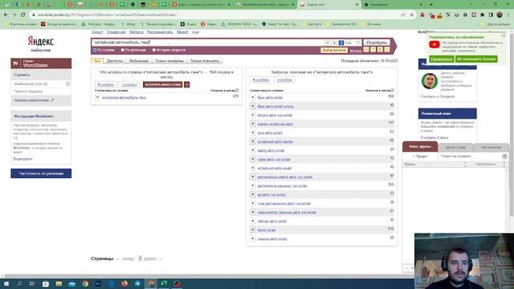Open the Метрика top link
Image resolution: width=514 pixels, height=289 pixels.
[x=137, y=32]
